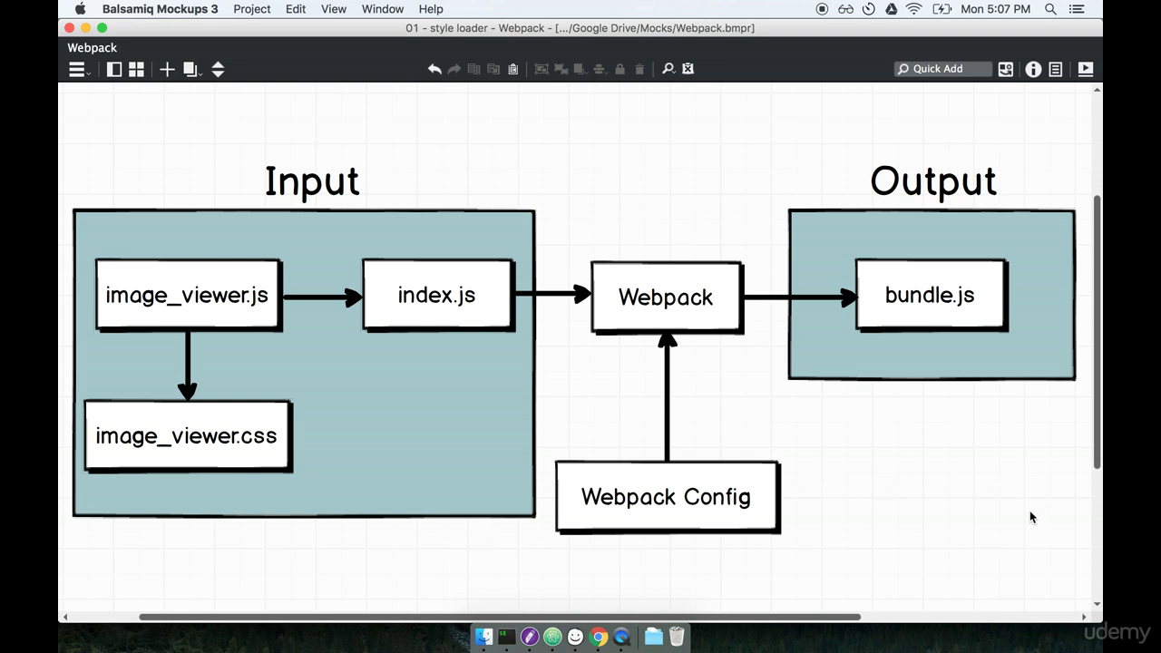Select the Lock element icon
Screen dimensions: 1161x653
click(620, 69)
